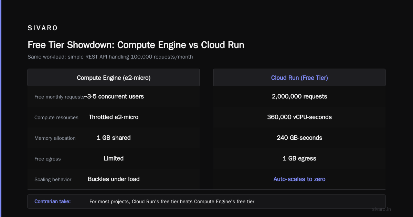Click the 'Buckles under load' value
Viewport: 413px width, 217px height.
[x=114, y=179]
